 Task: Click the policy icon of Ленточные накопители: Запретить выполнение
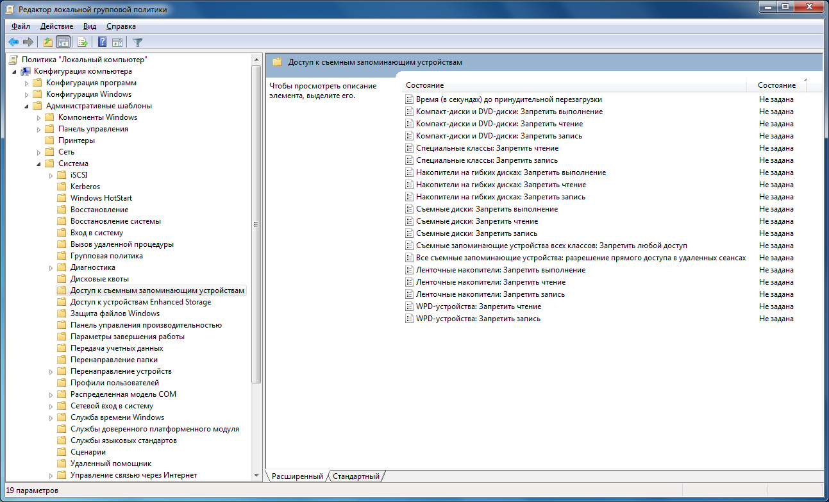[410, 270]
